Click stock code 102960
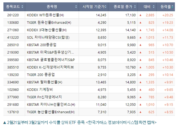This screenshot has height=126, width=178. pos(13,89)
